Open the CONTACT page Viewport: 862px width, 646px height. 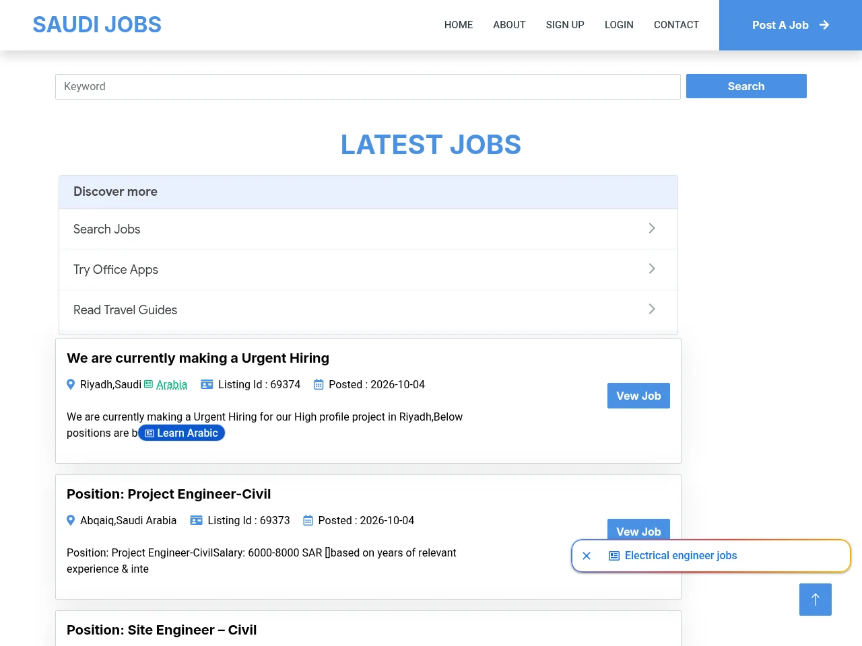[x=676, y=25]
